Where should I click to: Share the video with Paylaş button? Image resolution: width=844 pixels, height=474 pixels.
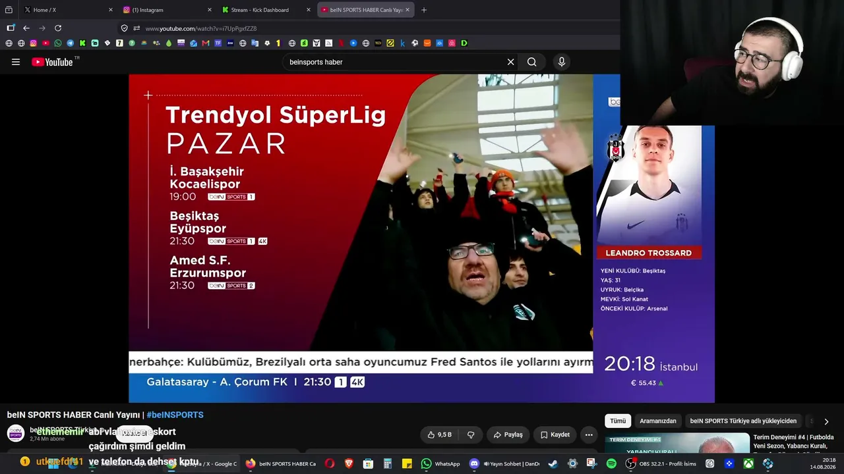pyautogui.click(x=508, y=434)
